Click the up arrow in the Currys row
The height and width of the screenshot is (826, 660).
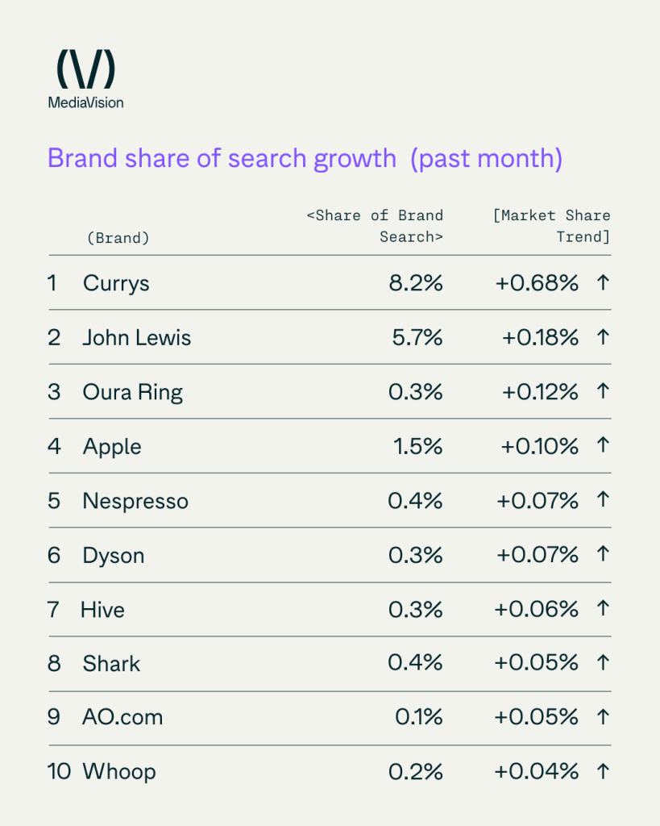(x=601, y=283)
